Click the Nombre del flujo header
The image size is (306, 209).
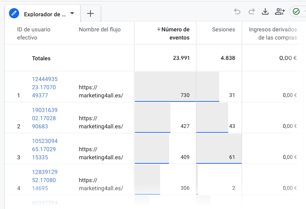pyautogui.click(x=100, y=29)
